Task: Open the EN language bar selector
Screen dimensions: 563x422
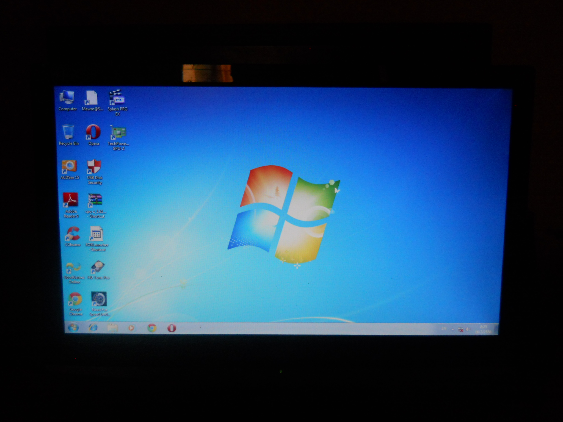Action: 444,329
